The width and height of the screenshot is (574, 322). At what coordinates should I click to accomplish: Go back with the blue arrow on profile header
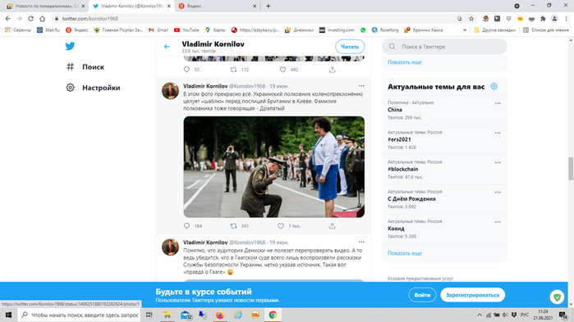pos(167,47)
